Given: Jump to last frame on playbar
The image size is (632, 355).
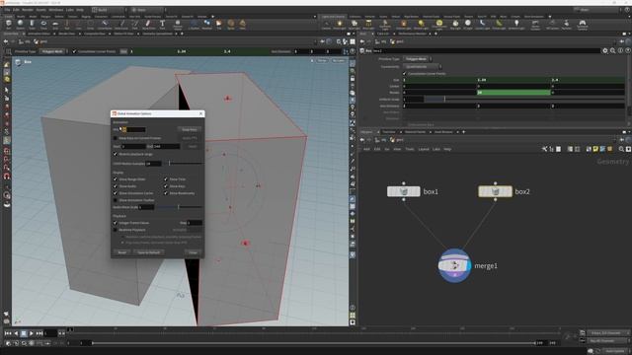Looking at the screenshot, I should click(x=39, y=333).
